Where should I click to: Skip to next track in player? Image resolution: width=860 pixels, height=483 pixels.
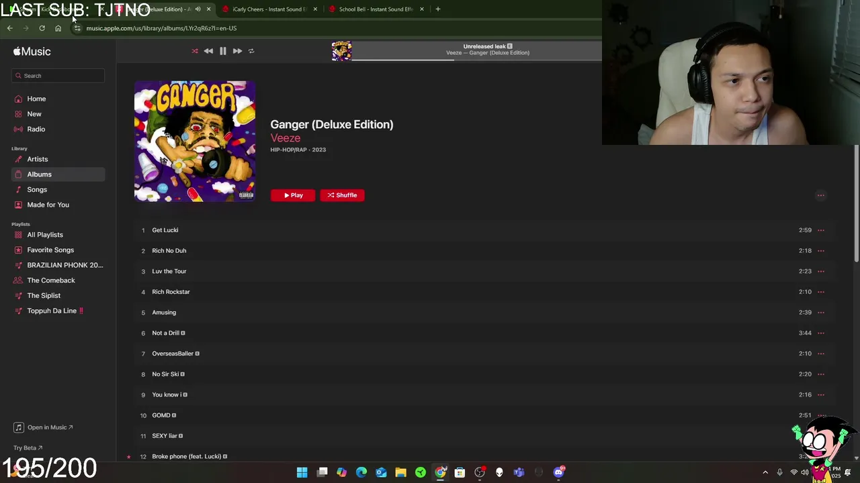click(x=237, y=51)
